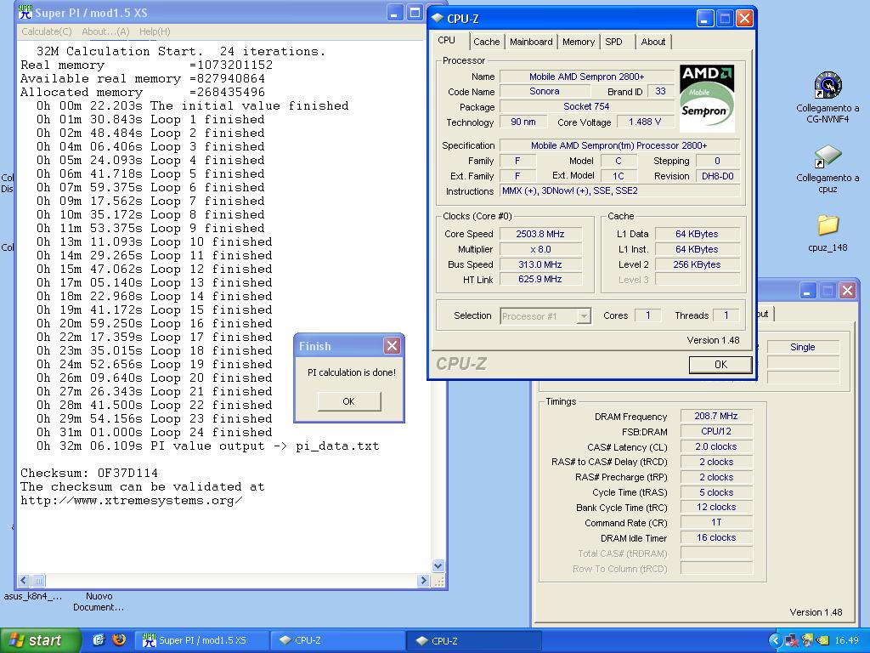870x653 pixels.
Task: Activate the first CPU-Z taskbar button
Action: coord(337,640)
